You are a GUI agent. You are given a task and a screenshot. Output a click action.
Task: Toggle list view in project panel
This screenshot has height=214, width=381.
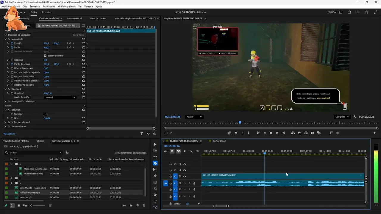click(12, 205)
